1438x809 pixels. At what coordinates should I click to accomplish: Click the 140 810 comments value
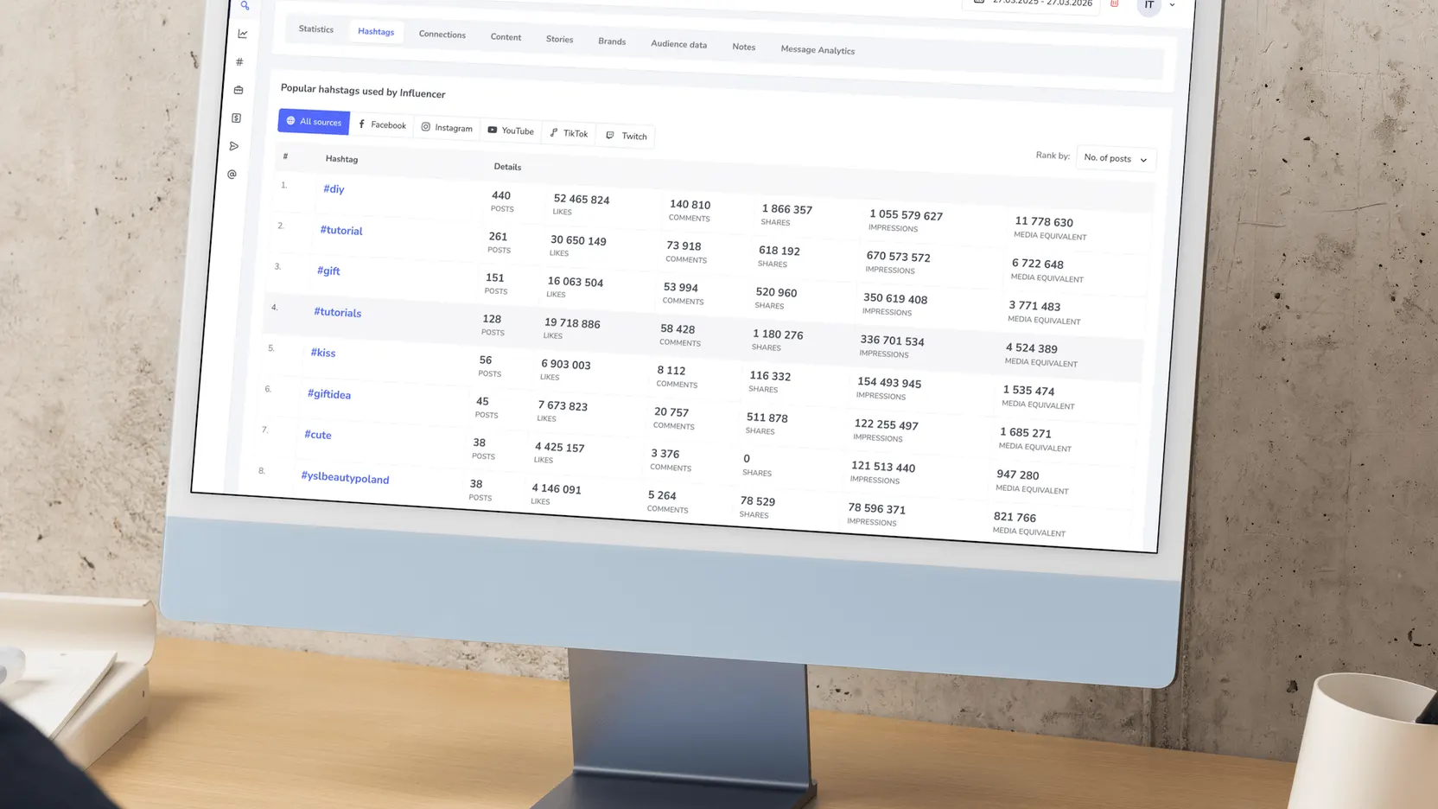pyautogui.click(x=690, y=205)
